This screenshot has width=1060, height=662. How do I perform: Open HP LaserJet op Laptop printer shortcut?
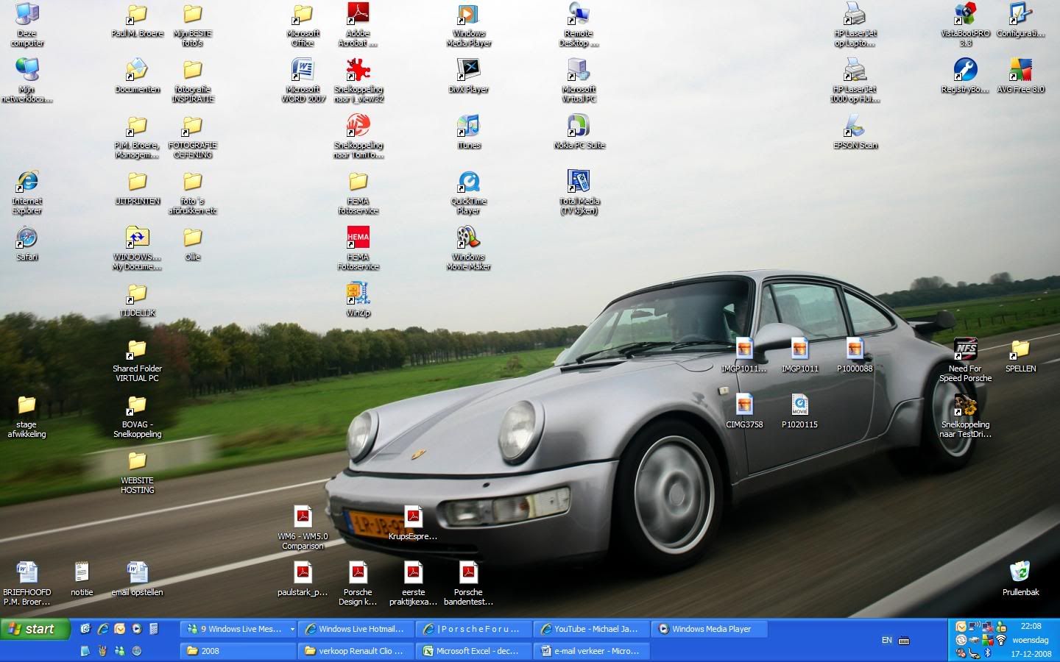click(855, 24)
